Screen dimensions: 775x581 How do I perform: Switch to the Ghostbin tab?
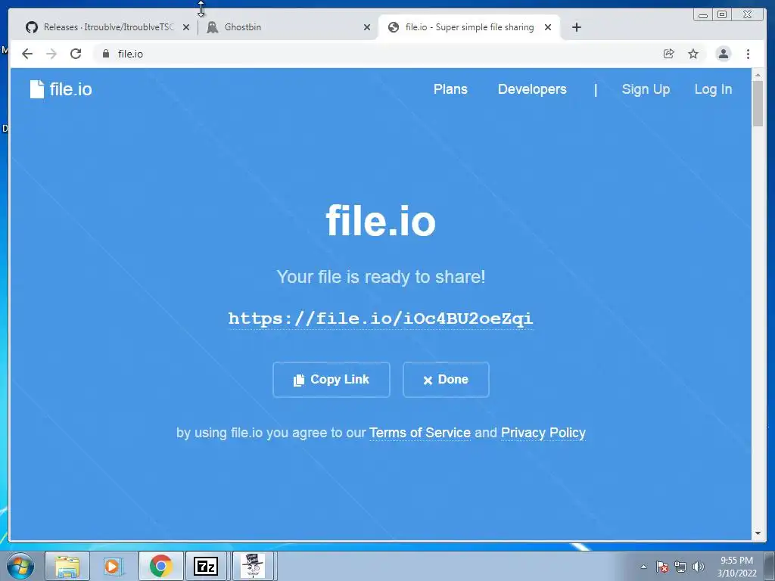[287, 27]
